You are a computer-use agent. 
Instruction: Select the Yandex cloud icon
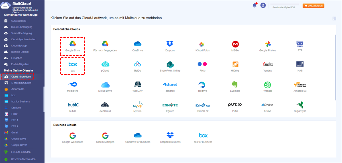(268, 64)
